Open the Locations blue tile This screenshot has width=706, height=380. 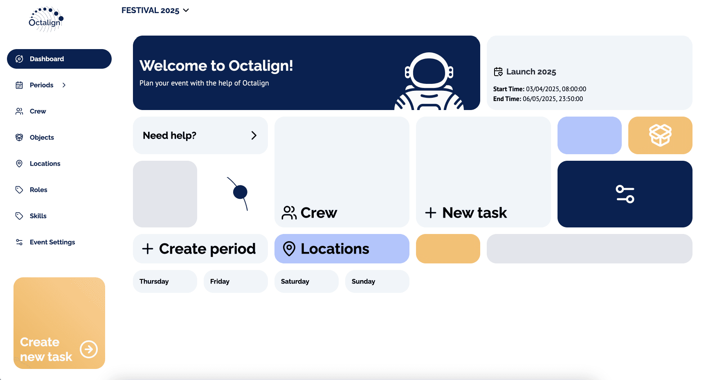coord(342,249)
